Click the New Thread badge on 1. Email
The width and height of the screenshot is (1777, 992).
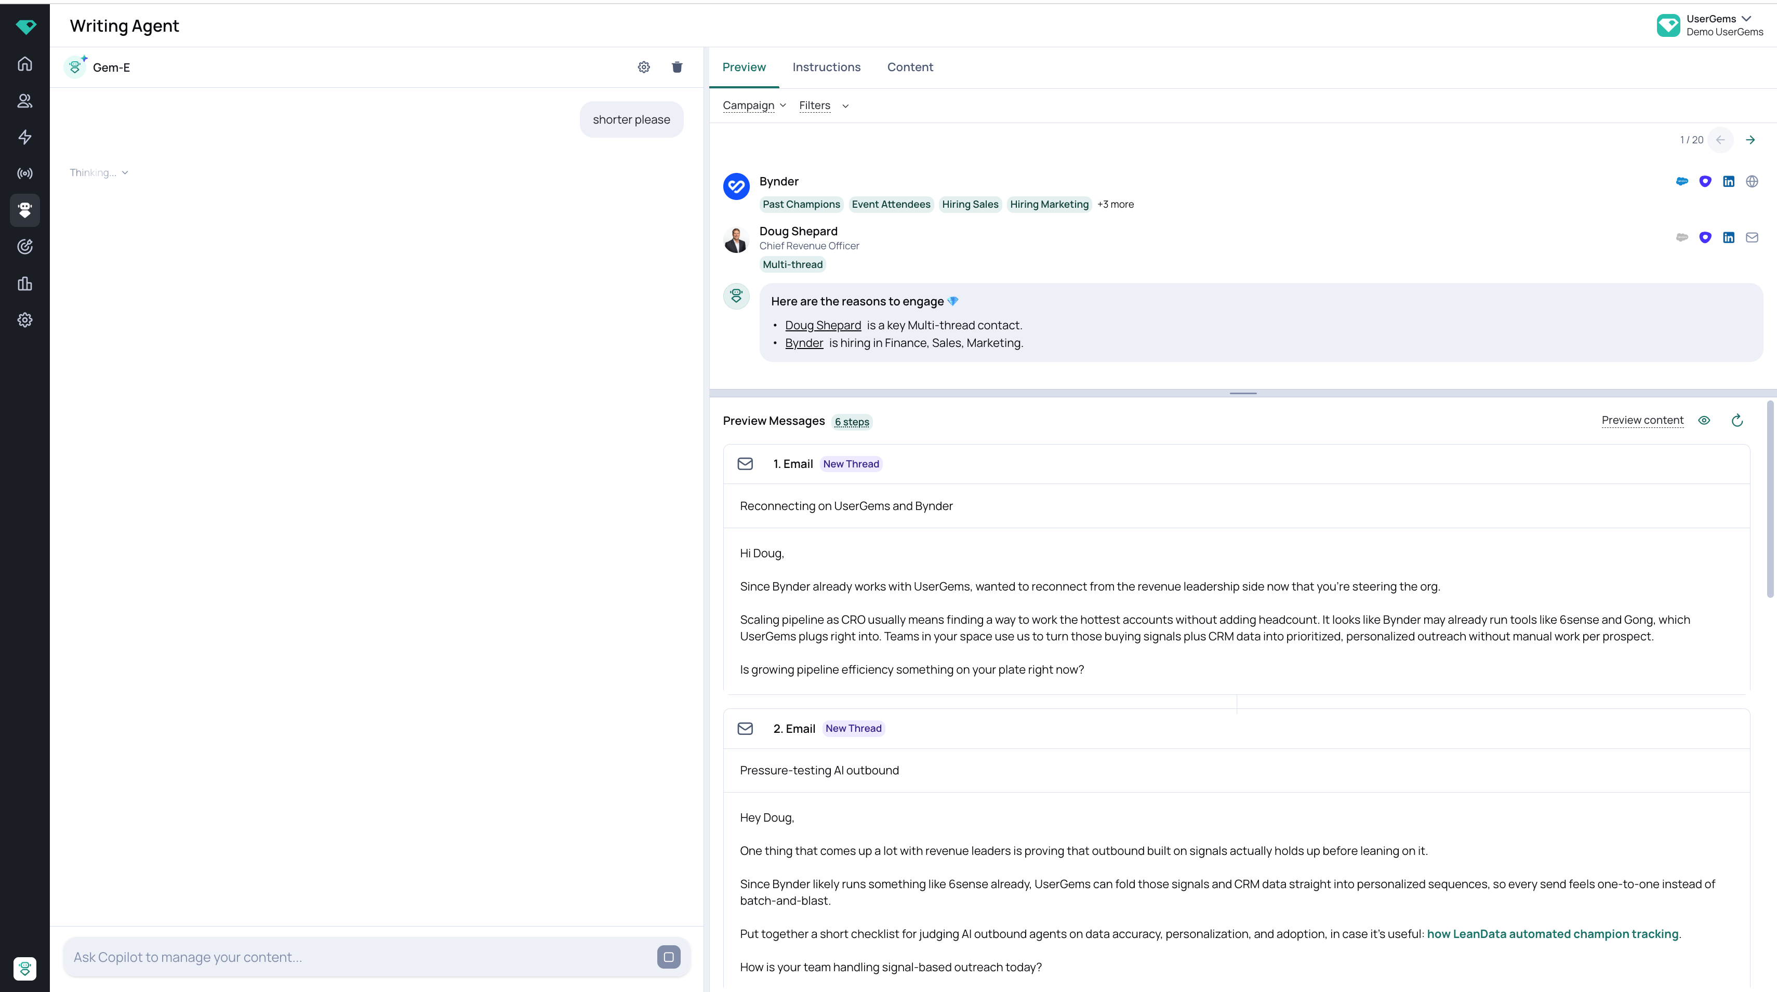coord(851,464)
